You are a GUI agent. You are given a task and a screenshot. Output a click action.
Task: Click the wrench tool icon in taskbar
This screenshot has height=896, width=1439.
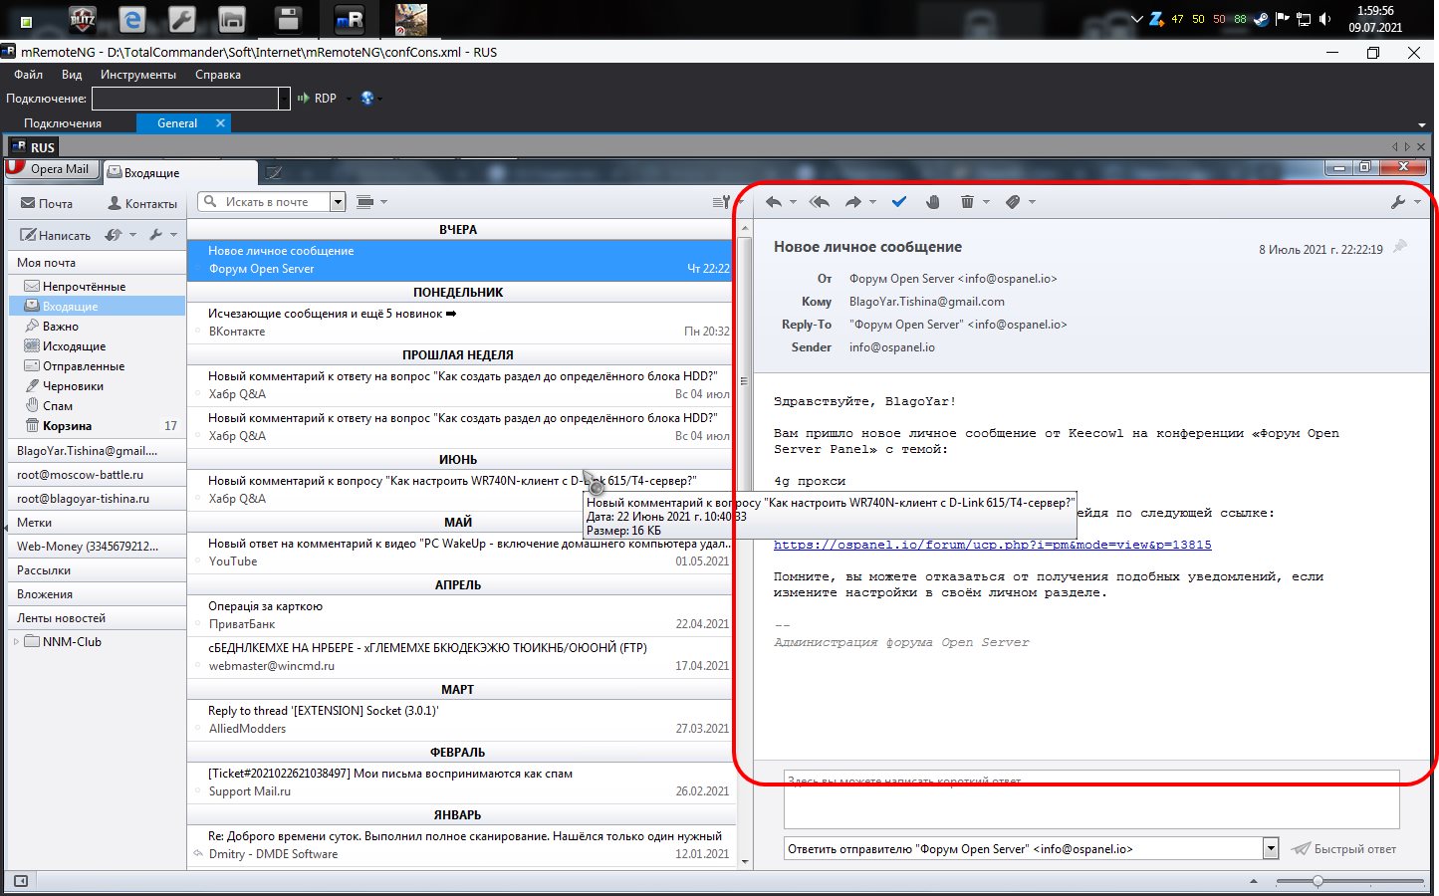point(181,20)
